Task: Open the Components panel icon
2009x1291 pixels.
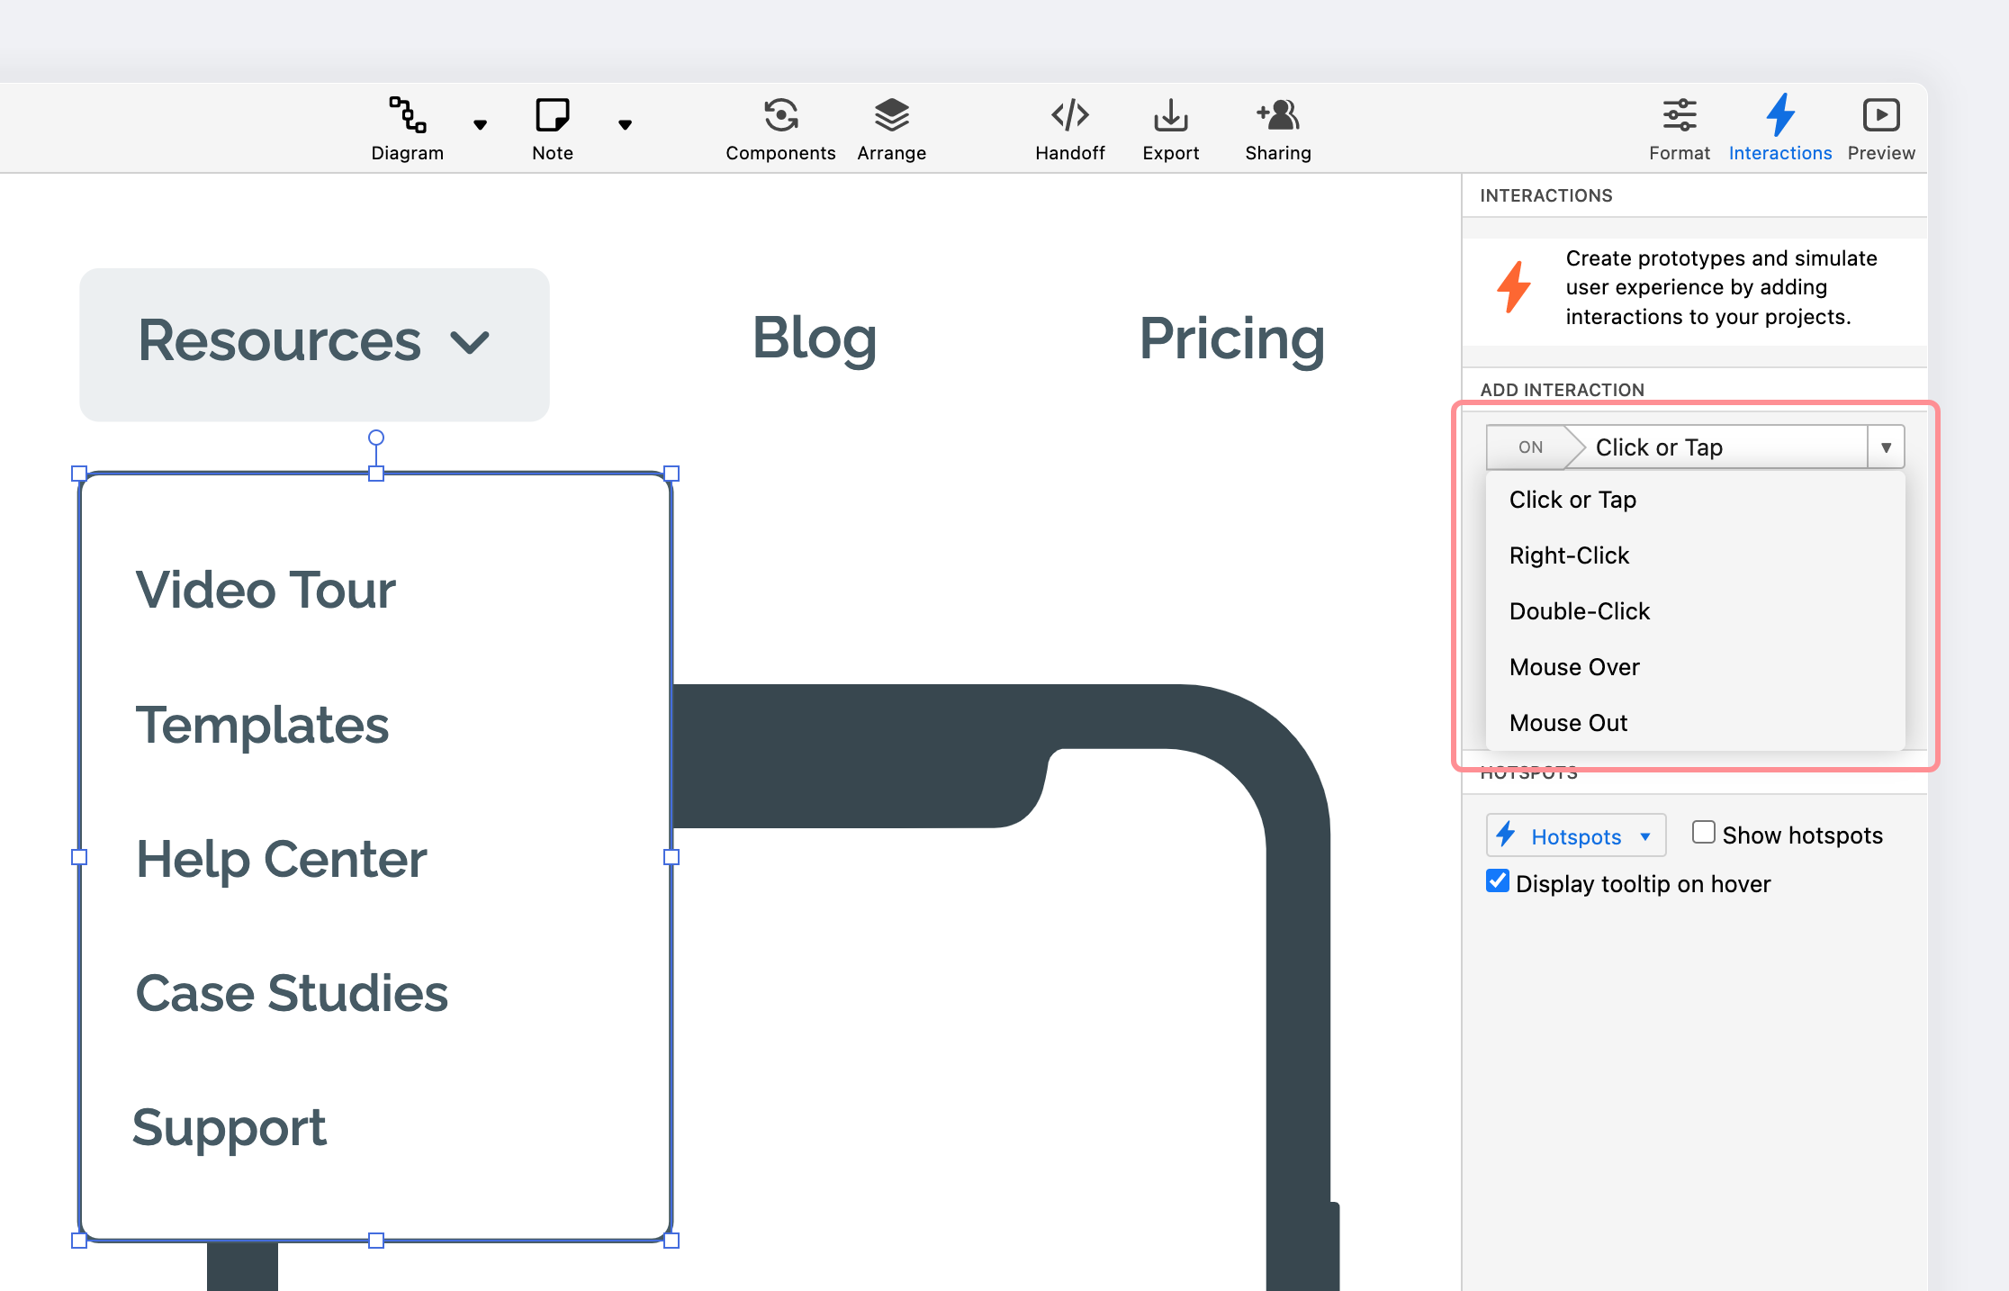Action: click(x=780, y=115)
